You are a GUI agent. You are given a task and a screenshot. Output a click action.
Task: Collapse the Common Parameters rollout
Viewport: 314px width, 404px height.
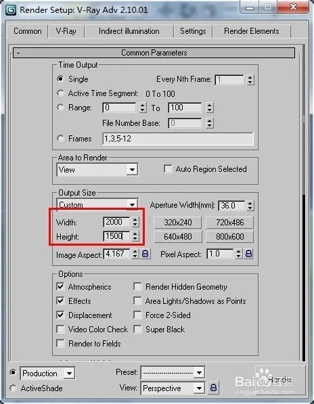pyautogui.click(x=154, y=53)
